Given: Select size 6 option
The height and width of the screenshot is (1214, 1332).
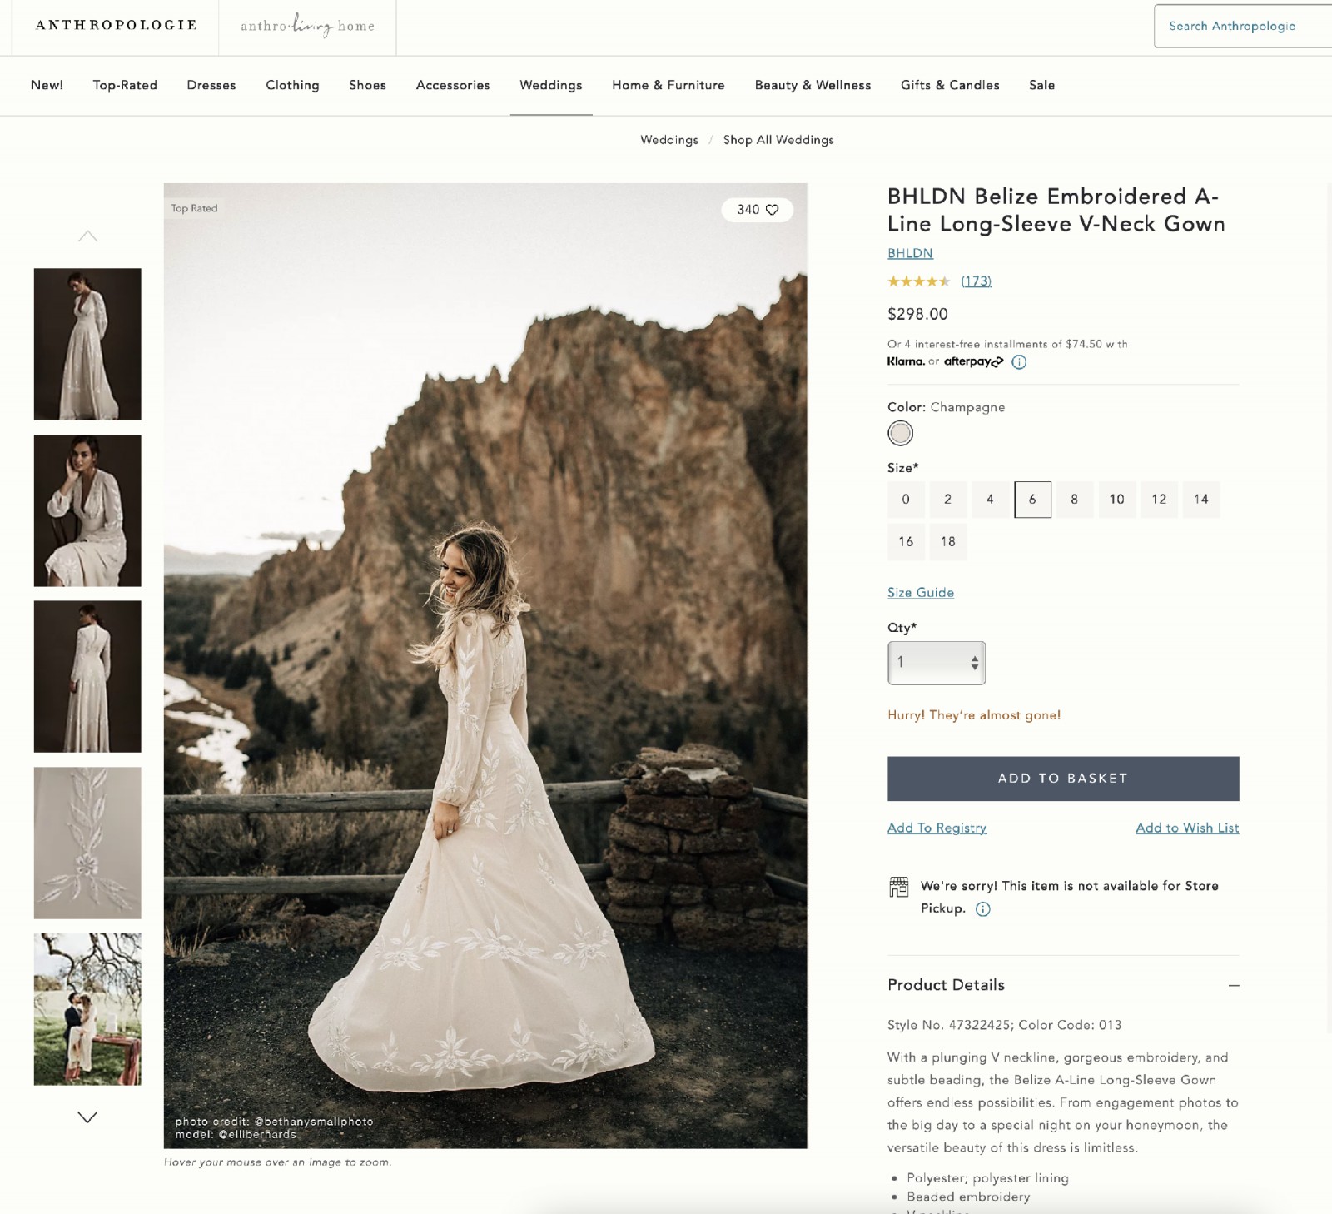Looking at the screenshot, I should (x=1032, y=500).
